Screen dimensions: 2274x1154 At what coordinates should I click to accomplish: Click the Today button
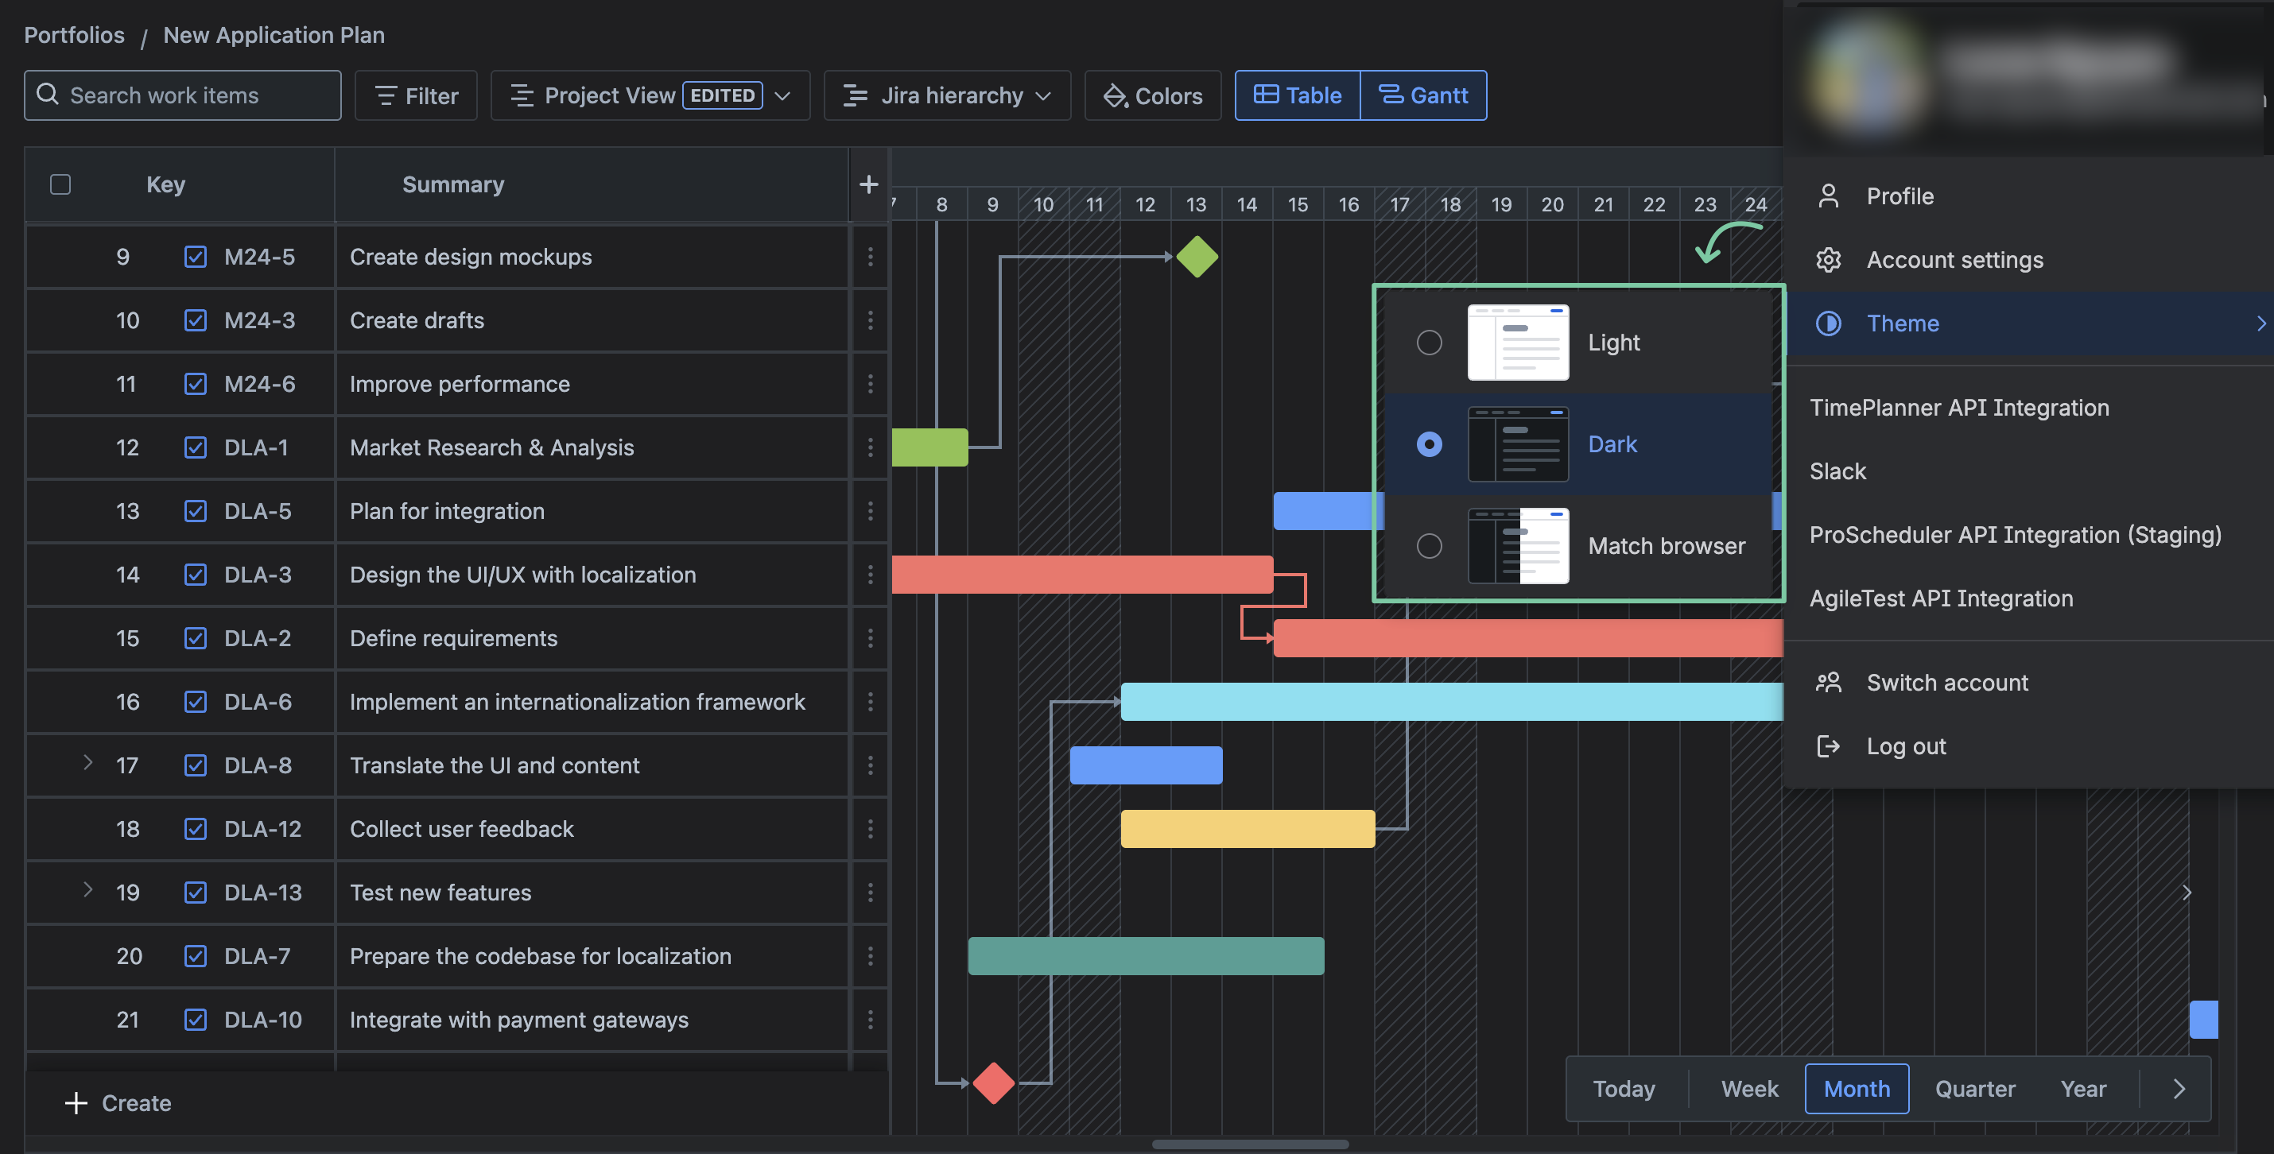tap(1624, 1089)
